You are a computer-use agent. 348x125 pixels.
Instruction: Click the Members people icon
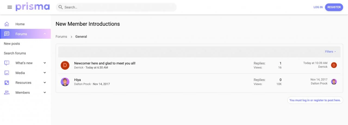7,93
